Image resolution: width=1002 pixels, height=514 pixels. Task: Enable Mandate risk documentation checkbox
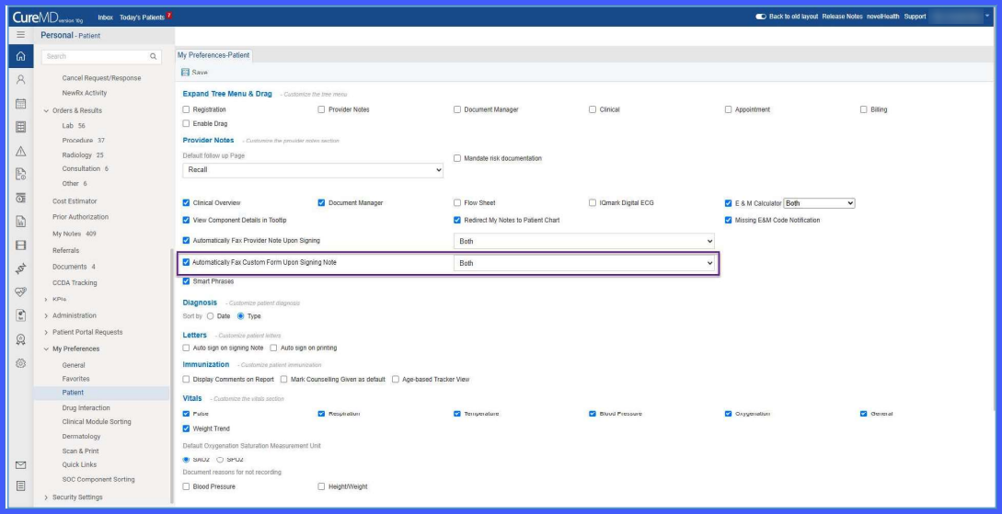click(457, 158)
